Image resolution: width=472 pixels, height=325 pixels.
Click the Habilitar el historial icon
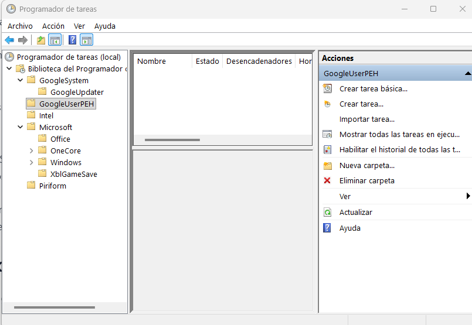click(327, 149)
